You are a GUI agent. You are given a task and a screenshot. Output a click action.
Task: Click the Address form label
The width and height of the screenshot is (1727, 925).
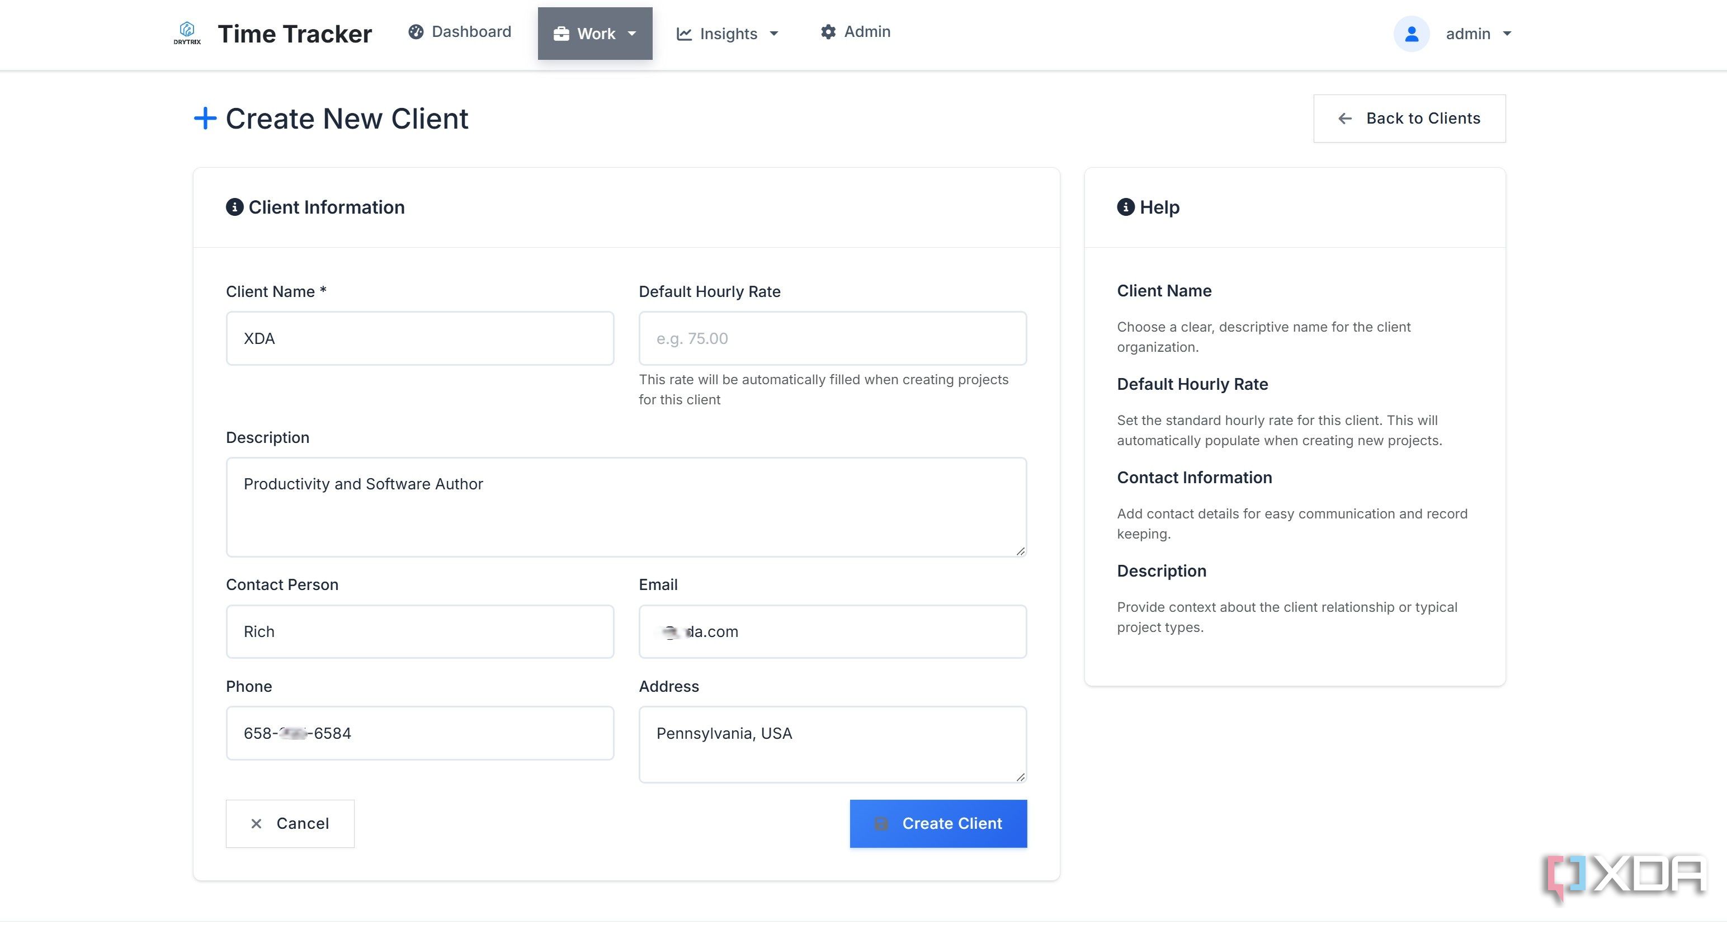coord(669,686)
